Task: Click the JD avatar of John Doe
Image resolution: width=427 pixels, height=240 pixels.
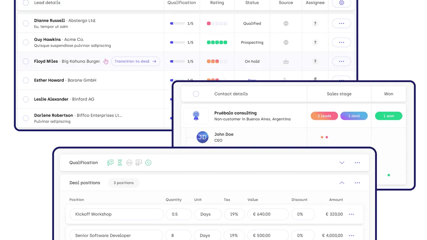Action: 202,137
